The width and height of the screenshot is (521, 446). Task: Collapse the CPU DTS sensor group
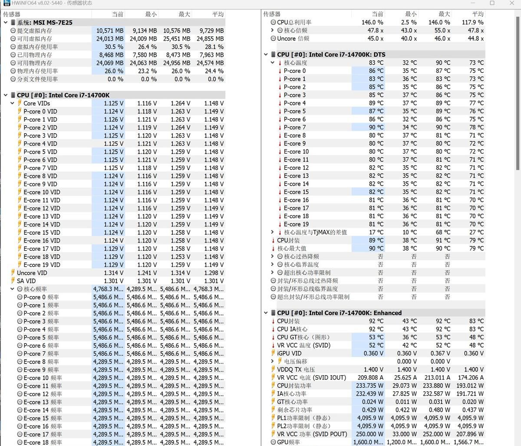tap(266, 55)
